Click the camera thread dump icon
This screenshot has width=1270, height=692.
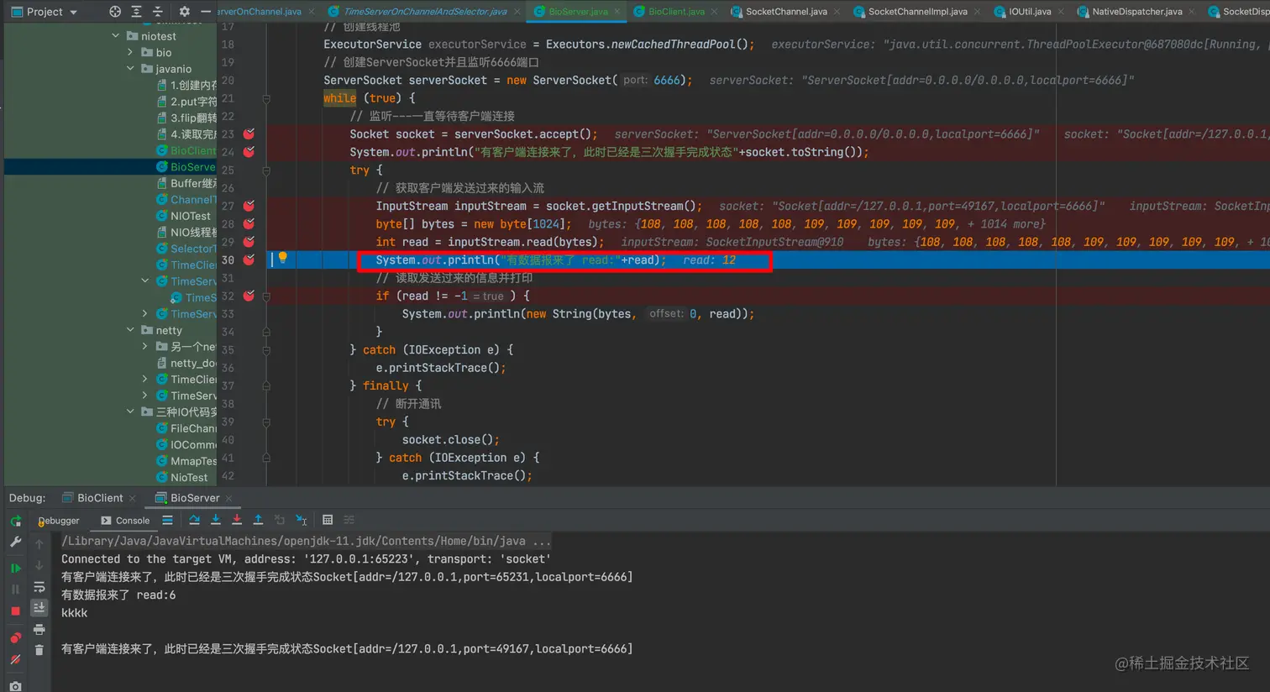coord(16,686)
